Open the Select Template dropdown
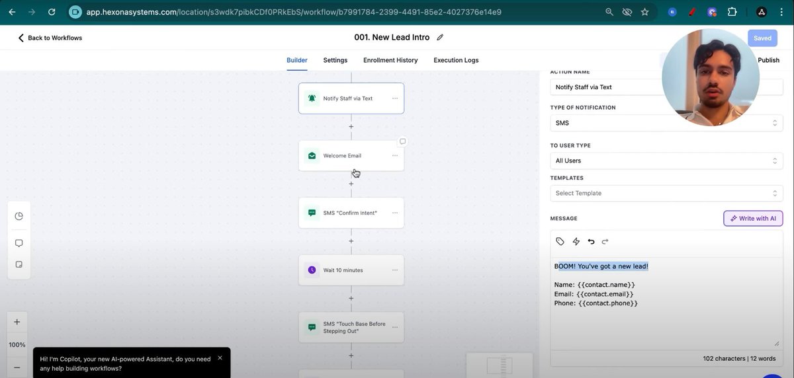The height and width of the screenshot is (378, 794). (x=666, y=193)
